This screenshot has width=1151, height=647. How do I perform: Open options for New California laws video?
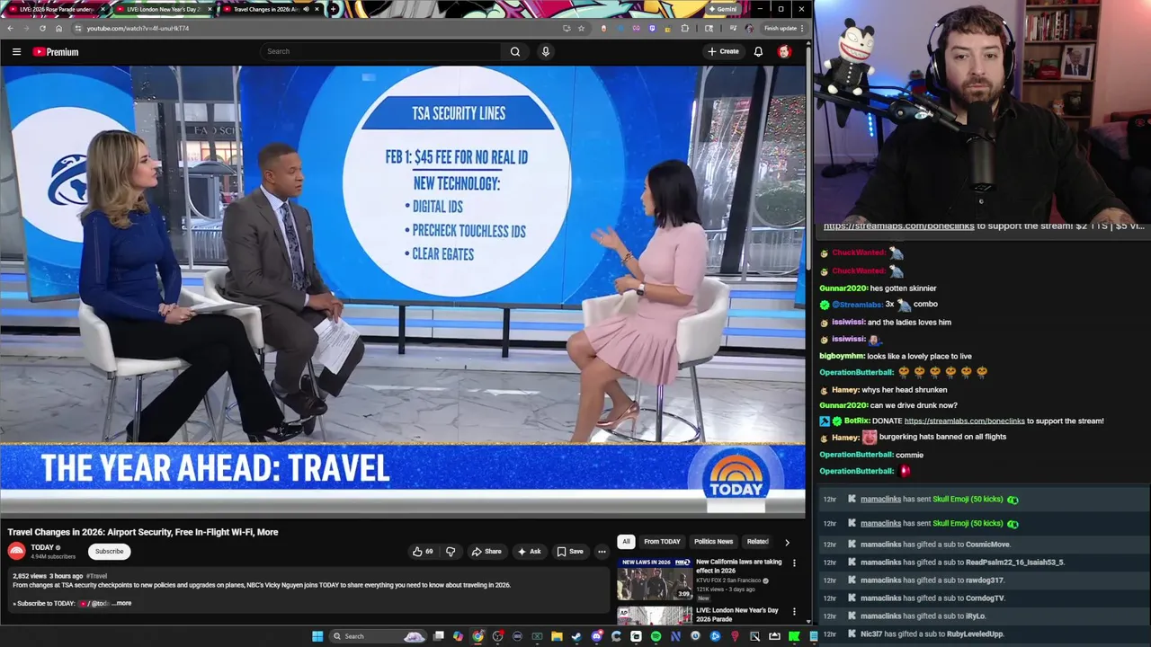(x=793, y=563)
